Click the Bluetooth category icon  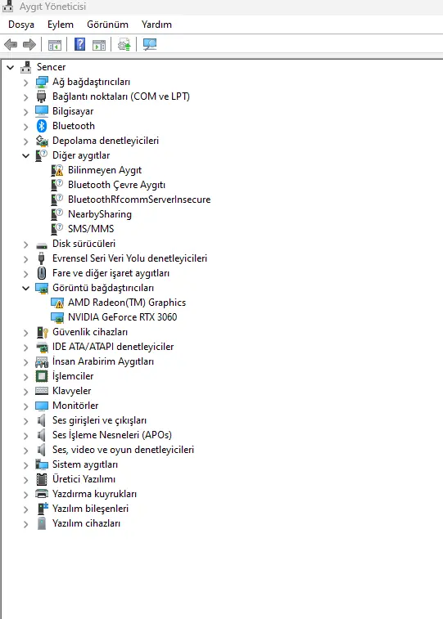click(42, 126)
